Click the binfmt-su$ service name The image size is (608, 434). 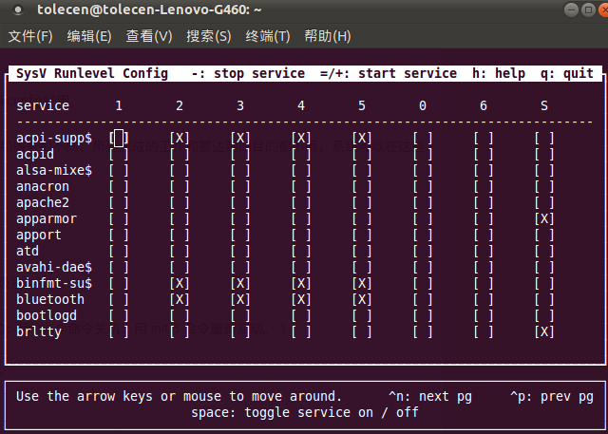pos(54,284)
